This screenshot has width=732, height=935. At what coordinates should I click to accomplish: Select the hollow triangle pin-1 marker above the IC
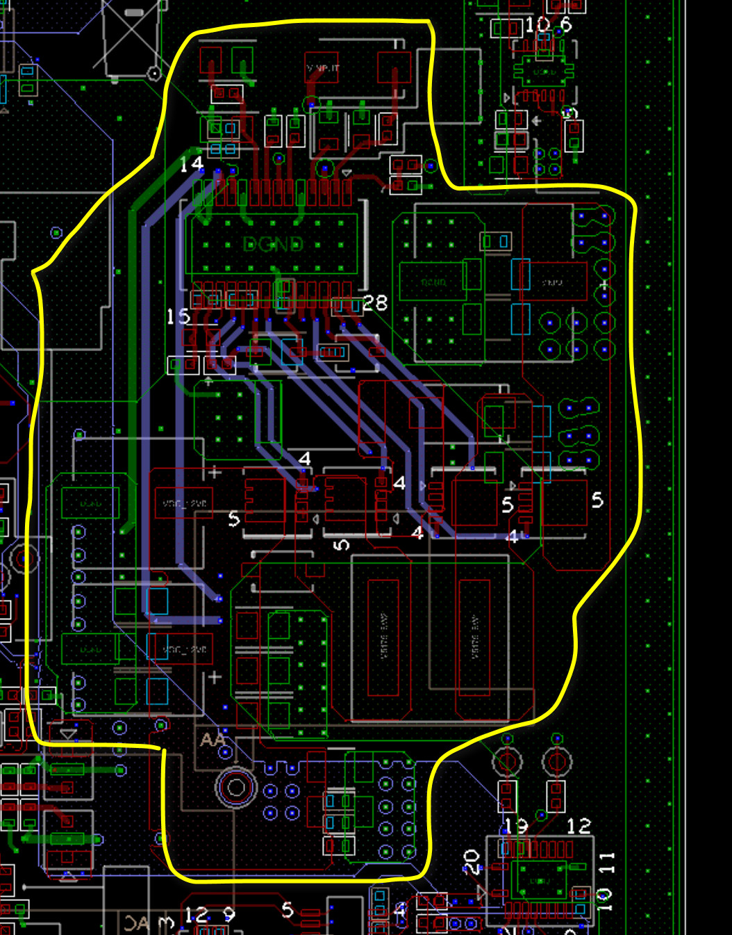(346, 172)
